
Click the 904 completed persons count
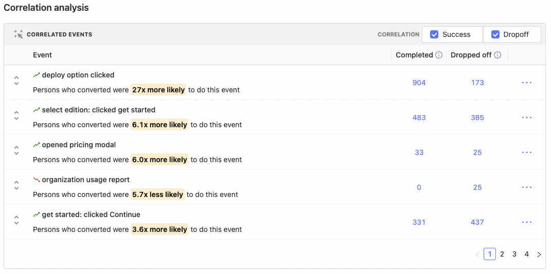coord(419,83)
